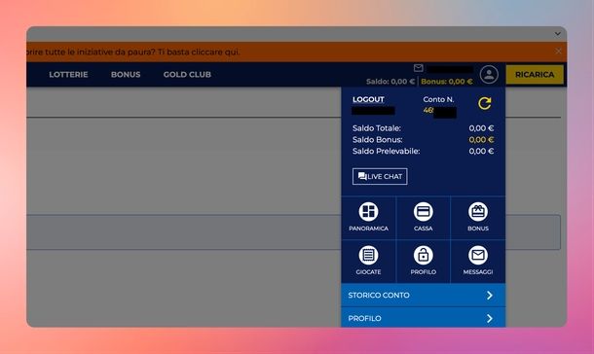This screenshot has height=354, width=594.
Task: Click the Ricarica recharge button
Action: (x=535, y=75)
